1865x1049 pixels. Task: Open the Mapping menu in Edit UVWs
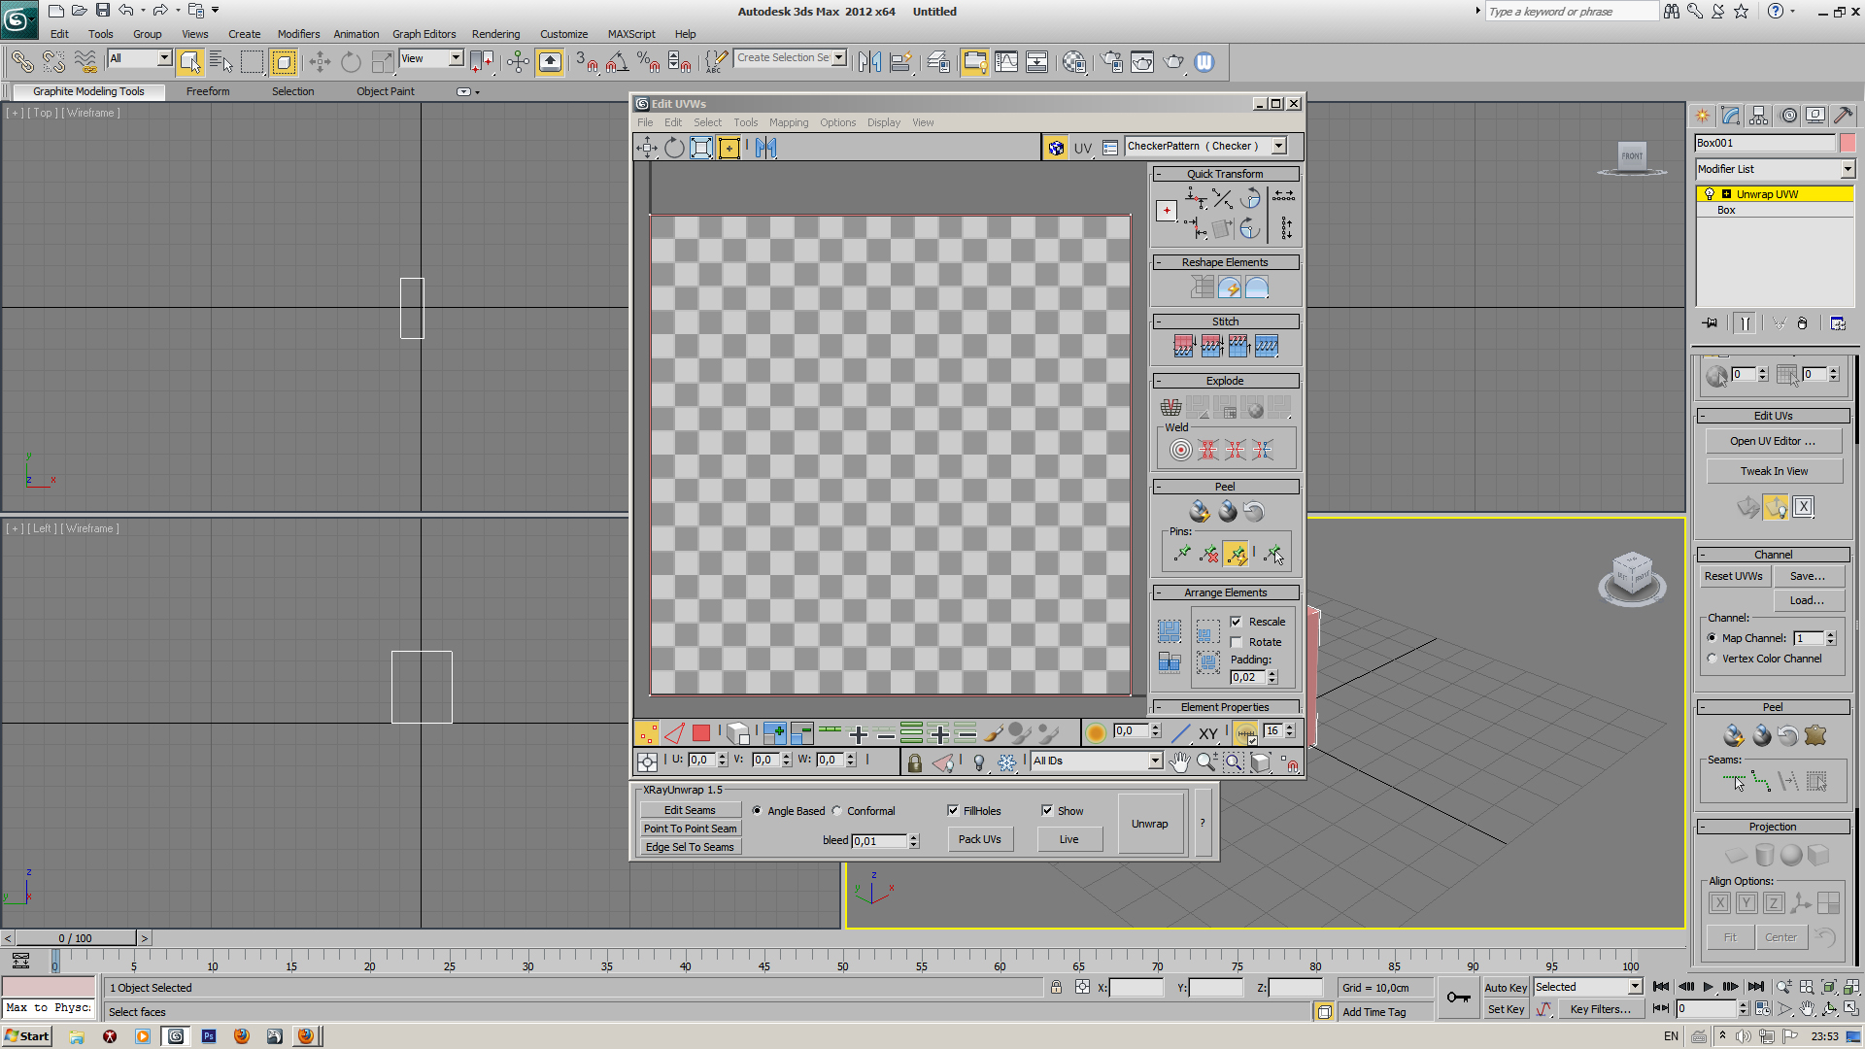(788, 122)
